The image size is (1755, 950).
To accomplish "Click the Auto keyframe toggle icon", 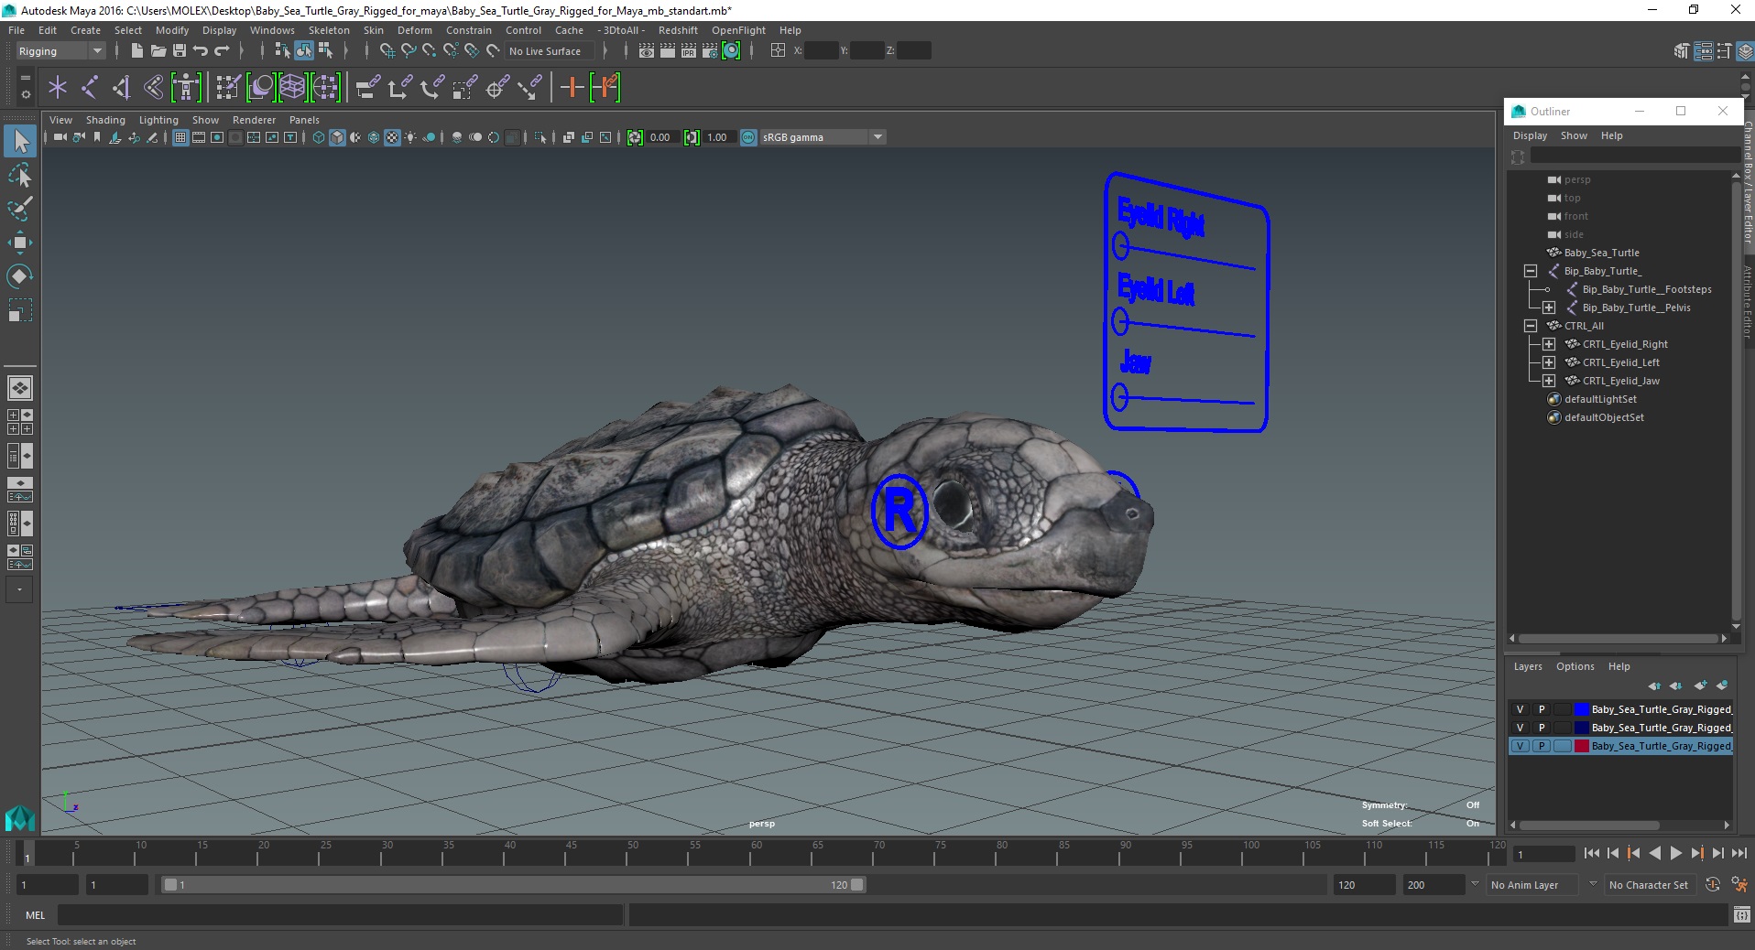I will point(1712,885).
